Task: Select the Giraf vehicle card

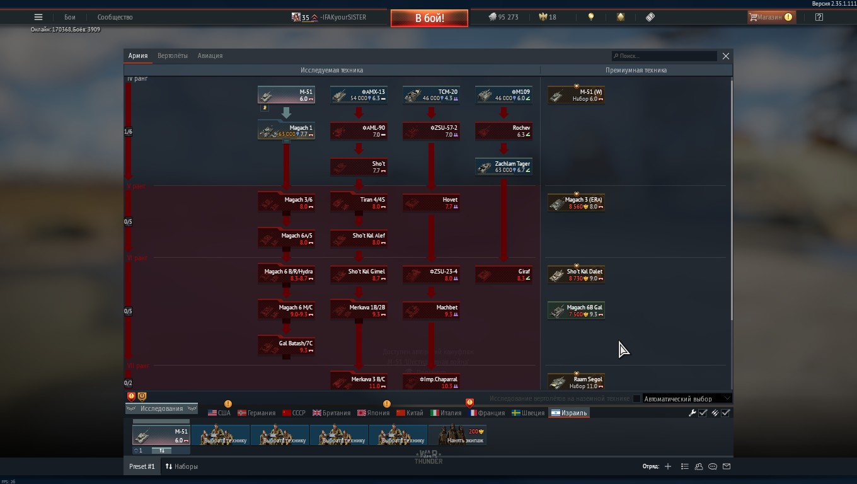Action: tap(503, 275)
